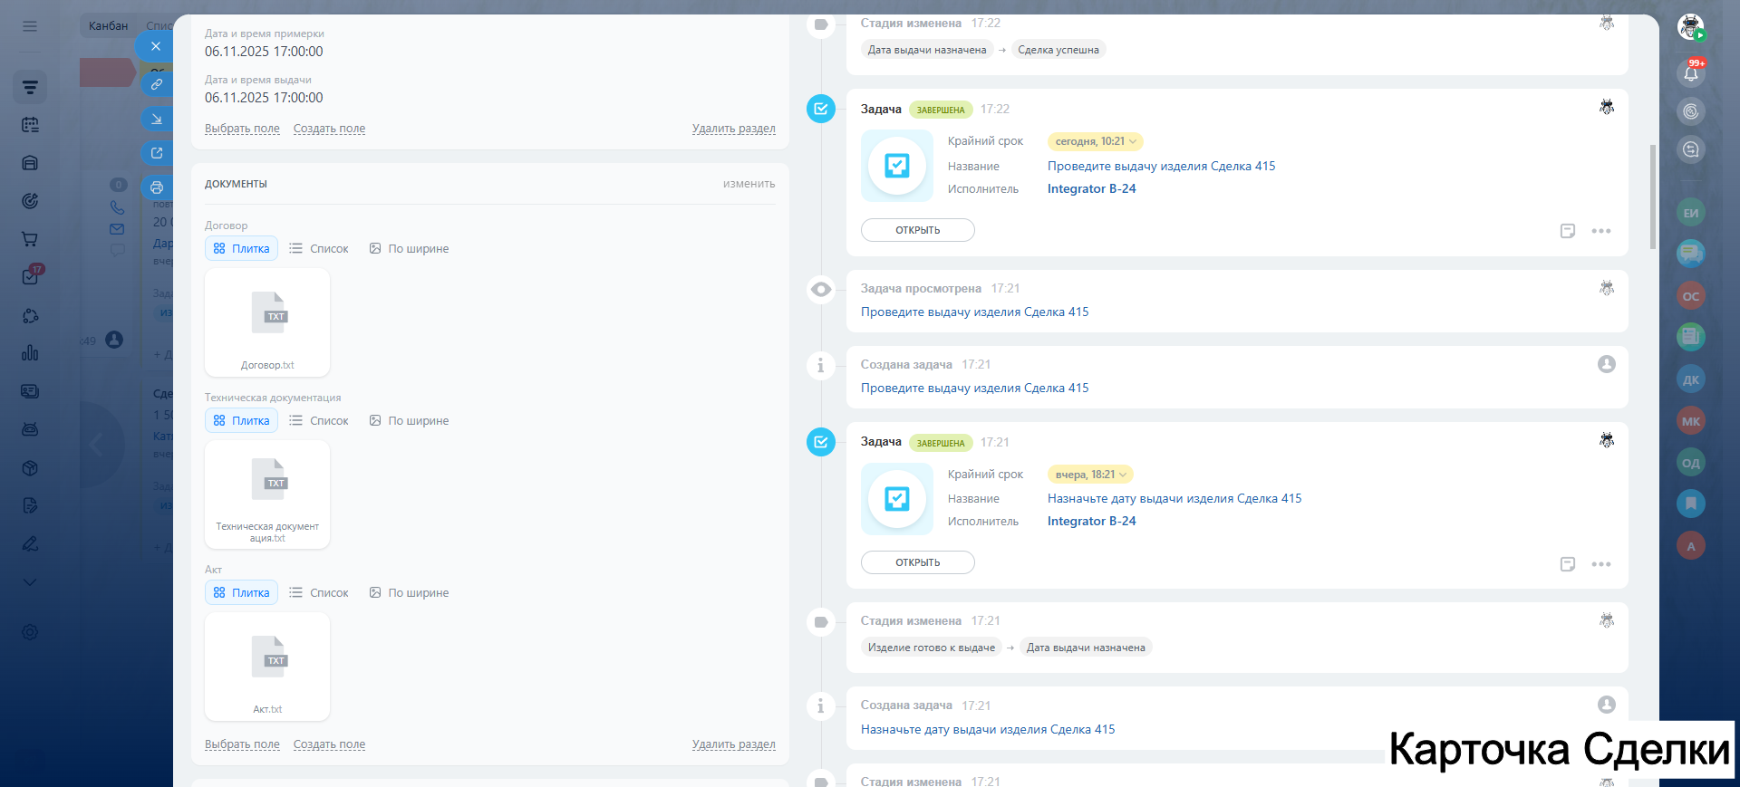The width and height of the screenshot is (1740, 787).
Task: Open the notifications bell with 99+ badge
Action: point(1690,73)
